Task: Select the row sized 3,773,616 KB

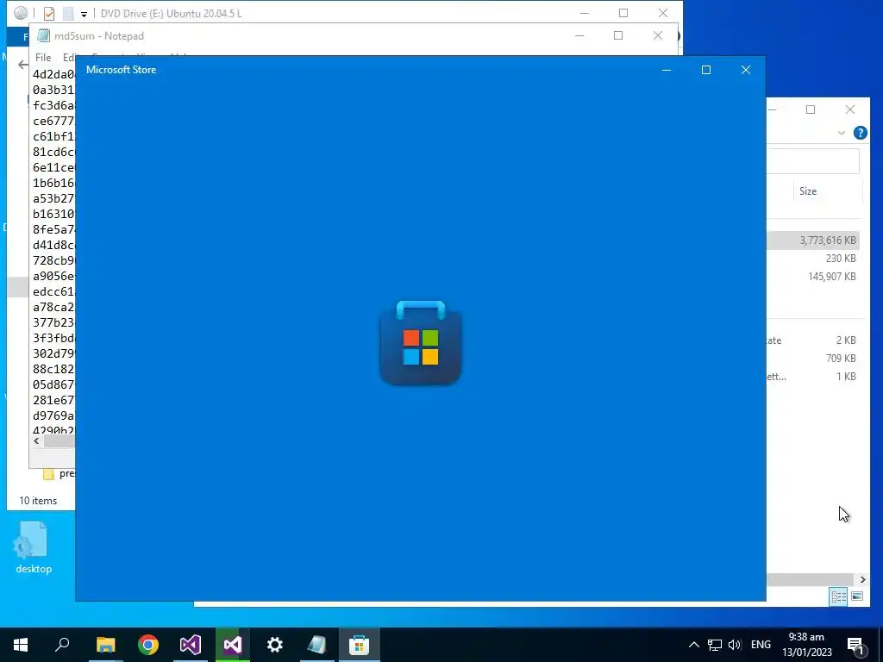Action: point(813,240)
